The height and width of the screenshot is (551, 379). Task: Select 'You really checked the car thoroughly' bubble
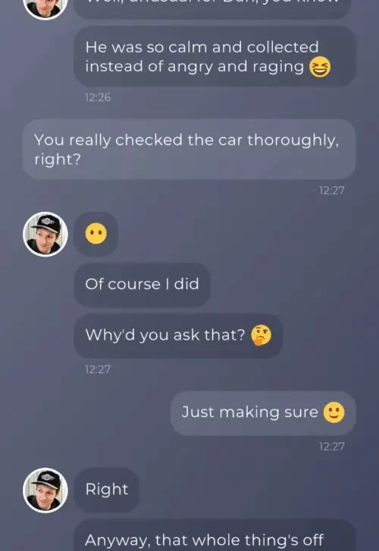pyautogui.click(x=189, y=149)
